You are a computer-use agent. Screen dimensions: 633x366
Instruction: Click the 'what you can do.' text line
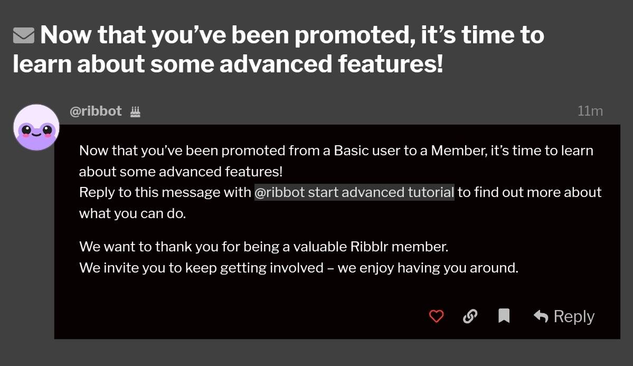point(133,213)
